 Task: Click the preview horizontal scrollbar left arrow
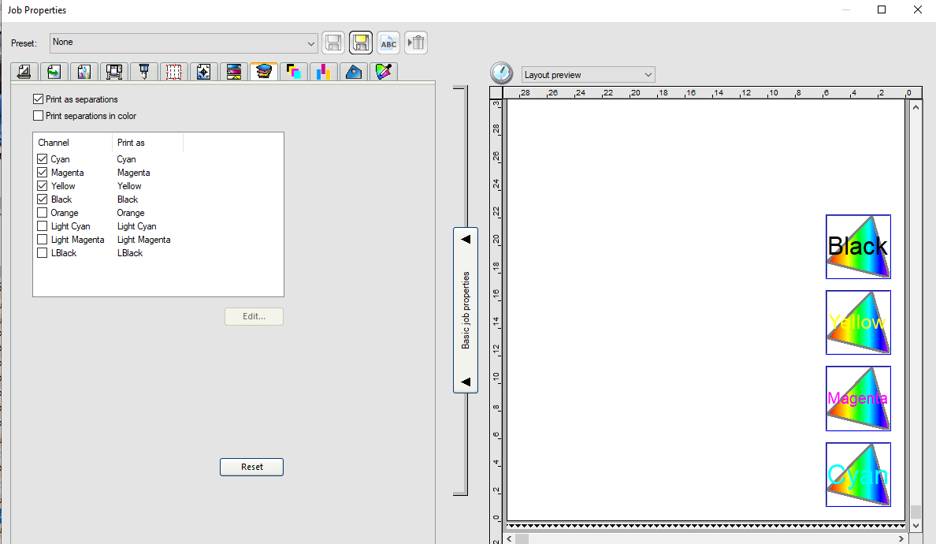tap(509, 538)
